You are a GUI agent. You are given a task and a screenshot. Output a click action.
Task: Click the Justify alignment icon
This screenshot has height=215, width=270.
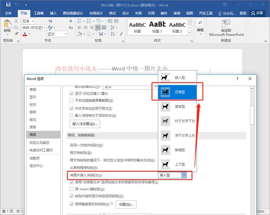(x=97, y=27)
